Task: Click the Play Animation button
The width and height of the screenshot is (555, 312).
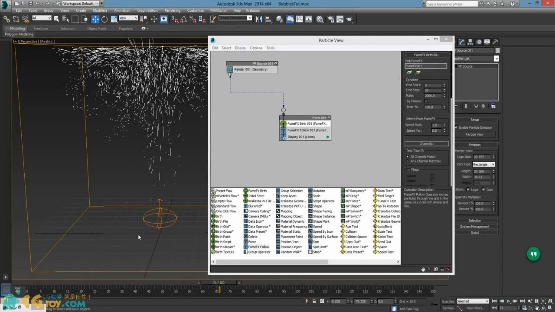Action: coord(509,301)
